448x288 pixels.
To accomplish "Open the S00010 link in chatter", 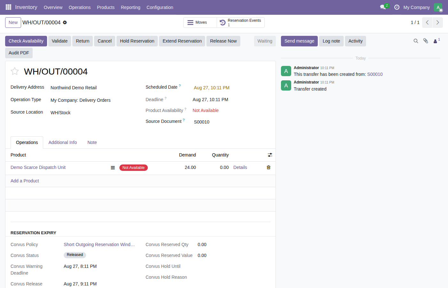I will coord(375,74).
